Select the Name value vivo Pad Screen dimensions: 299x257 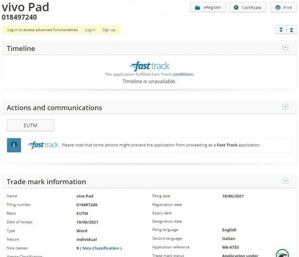85,196
